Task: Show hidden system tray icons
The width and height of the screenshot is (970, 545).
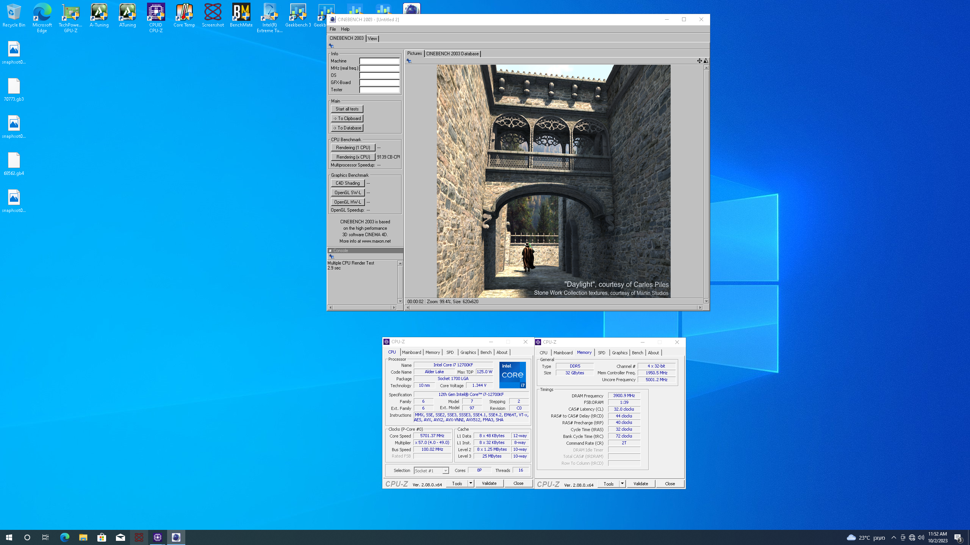Action: click(x=894, y=537)
